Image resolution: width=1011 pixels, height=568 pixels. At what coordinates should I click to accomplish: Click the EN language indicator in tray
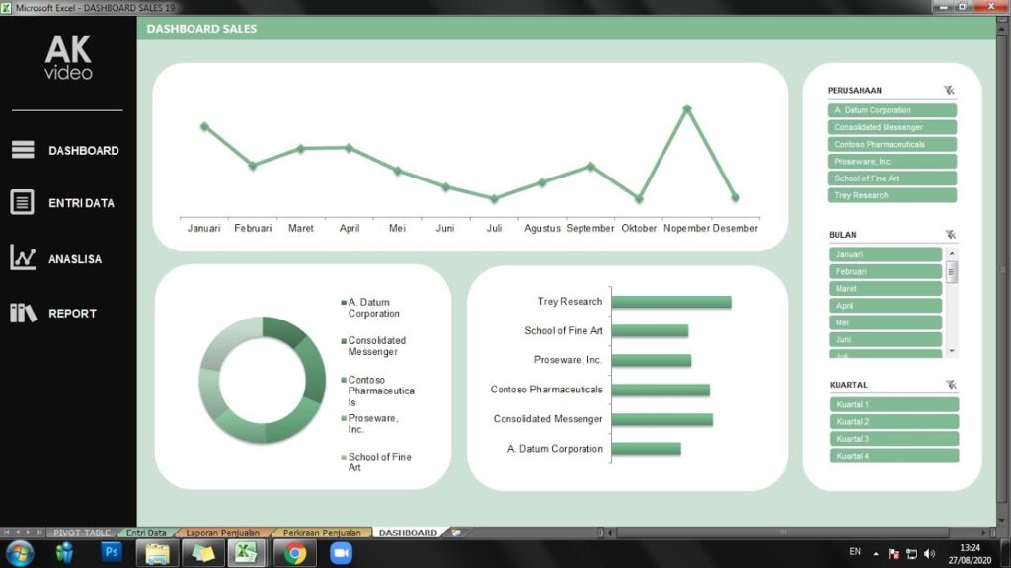[855, 552]
